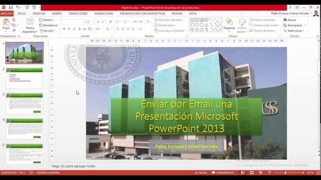The image size is (321, 180).
Task: Open Relleno de forma dropdown
Action: (x=263, y=20)
